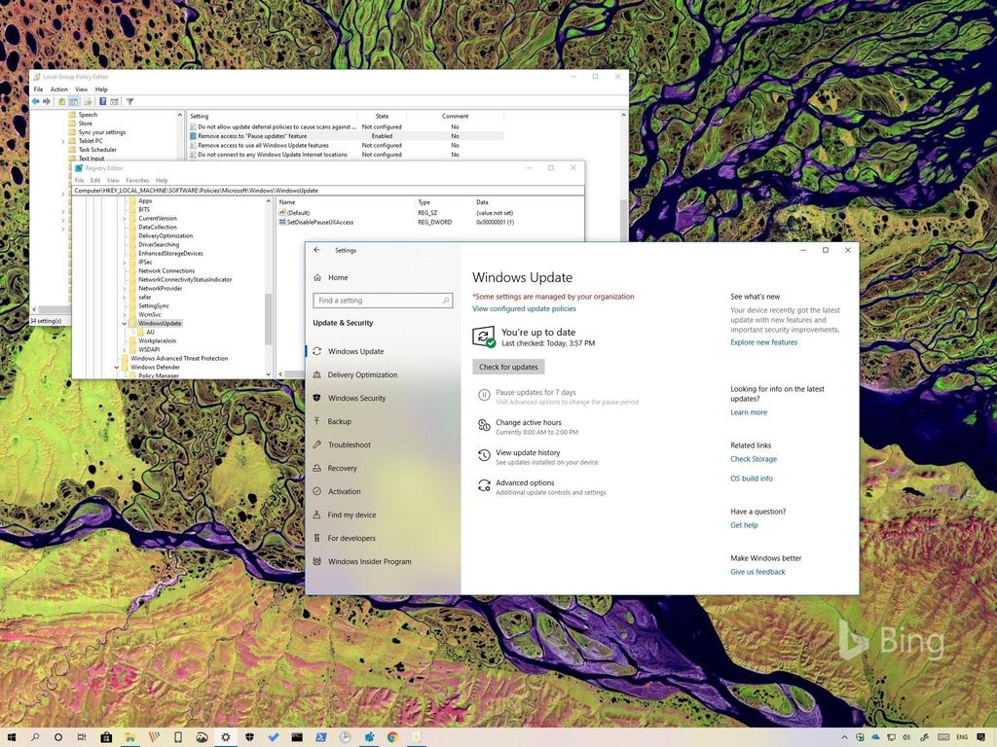Select the SetDisablePauseUXAccess registry value
Viewport: 997px width, 747px height.
[x=320, y=223]
